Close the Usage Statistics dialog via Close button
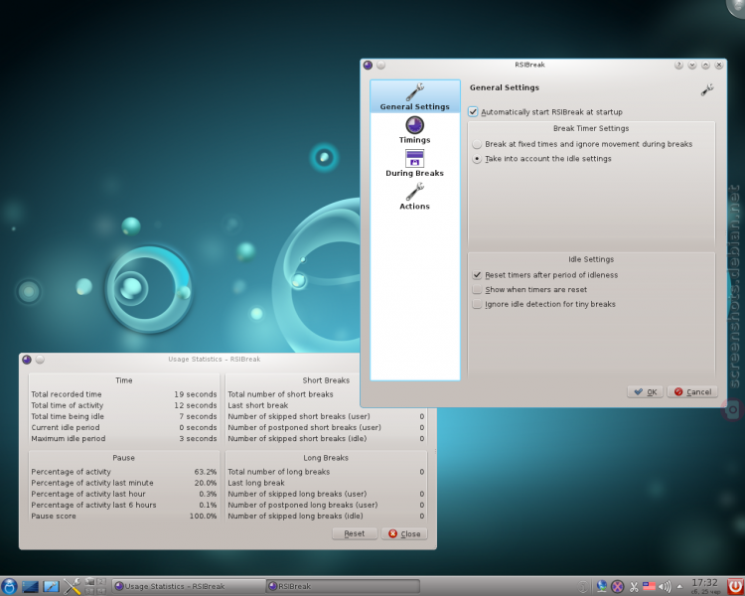 [x=404, y=533]
